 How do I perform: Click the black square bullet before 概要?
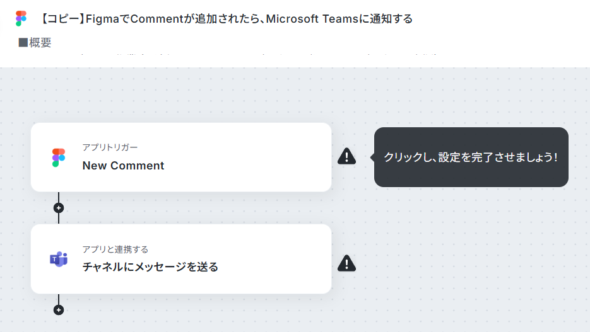tap(23, 42)
